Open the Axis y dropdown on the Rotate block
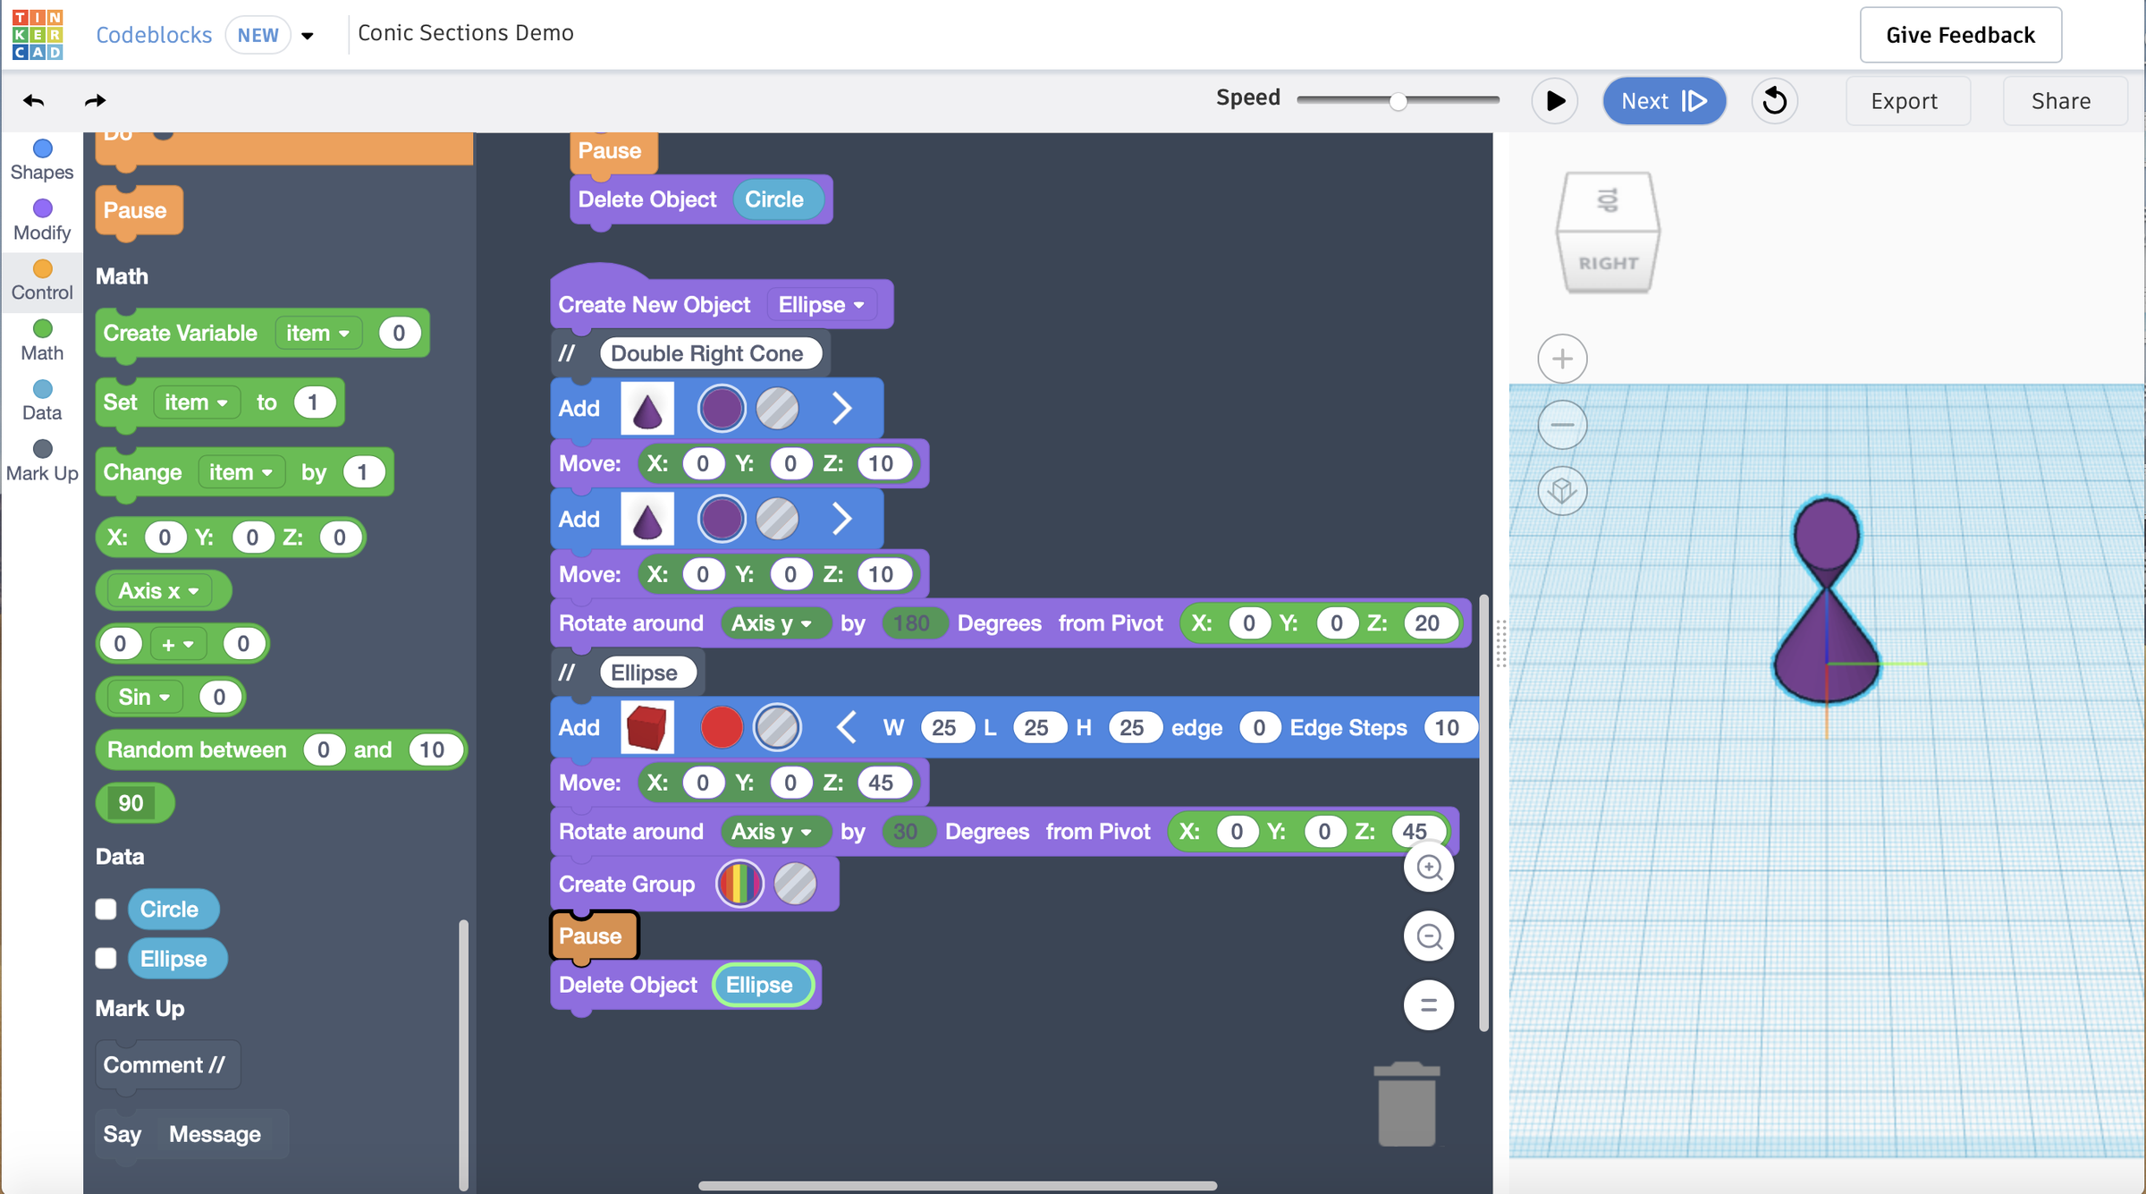The height and width of the screenshot is (1194, 2146). pos(775,623)
